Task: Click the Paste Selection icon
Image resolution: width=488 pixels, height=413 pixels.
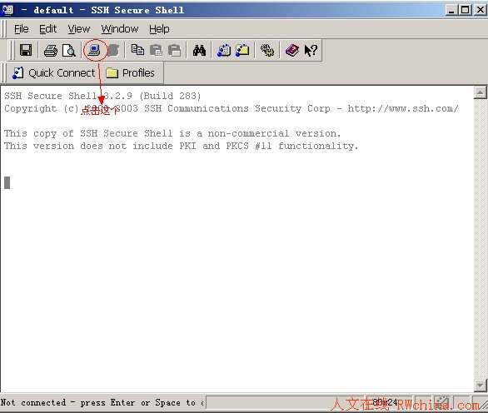Action: 174,50
